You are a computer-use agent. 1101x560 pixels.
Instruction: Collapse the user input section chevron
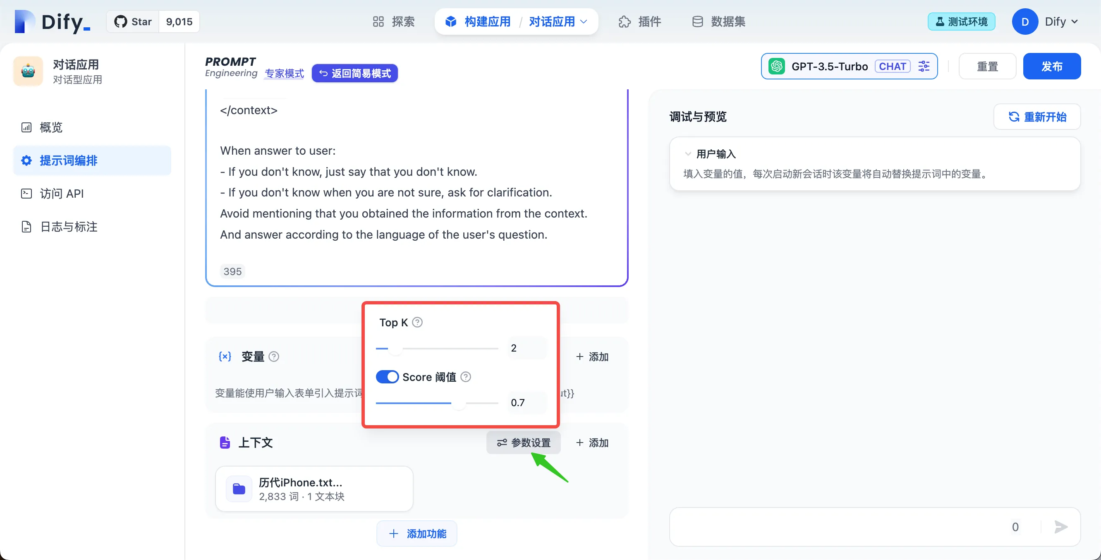pos(688,153)
